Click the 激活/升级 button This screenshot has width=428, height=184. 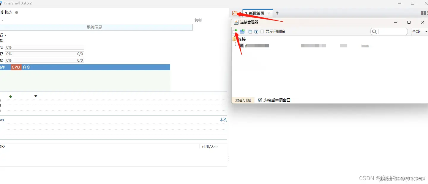click(243, 100)
